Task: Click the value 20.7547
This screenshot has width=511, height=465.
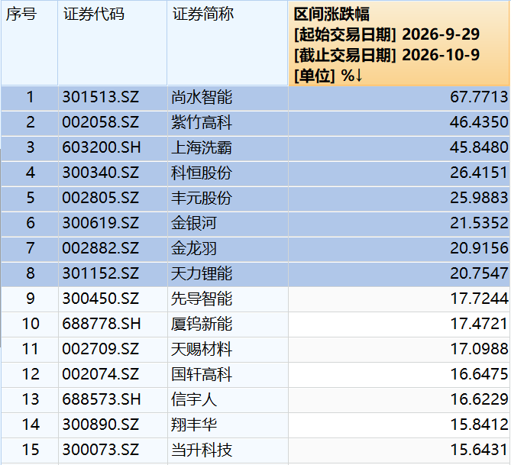Action: [479, 273]
